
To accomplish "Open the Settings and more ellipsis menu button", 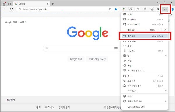I will 165,9.
